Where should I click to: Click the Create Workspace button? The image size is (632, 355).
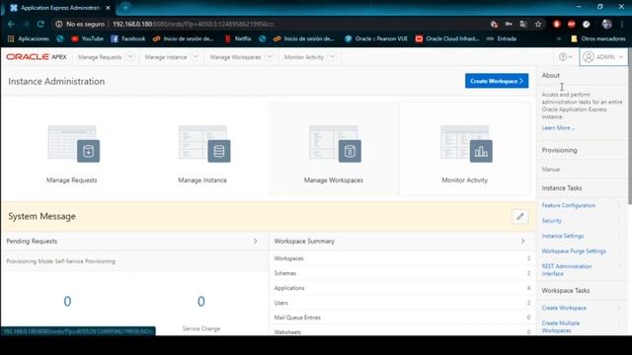(497, 81)
